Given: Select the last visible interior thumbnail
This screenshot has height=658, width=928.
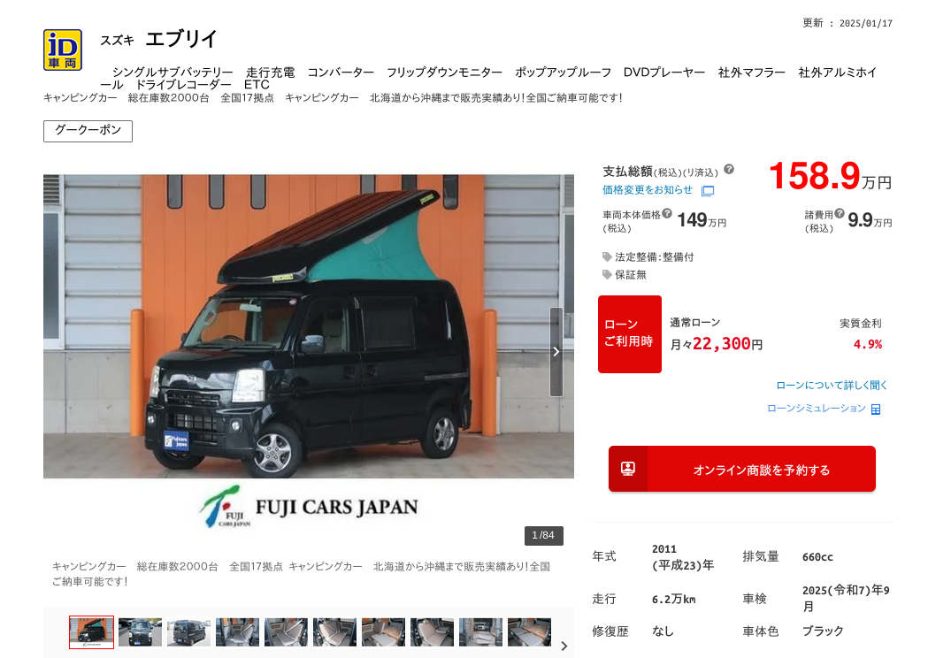Looking at the screenshot, I should click(529, 632).
